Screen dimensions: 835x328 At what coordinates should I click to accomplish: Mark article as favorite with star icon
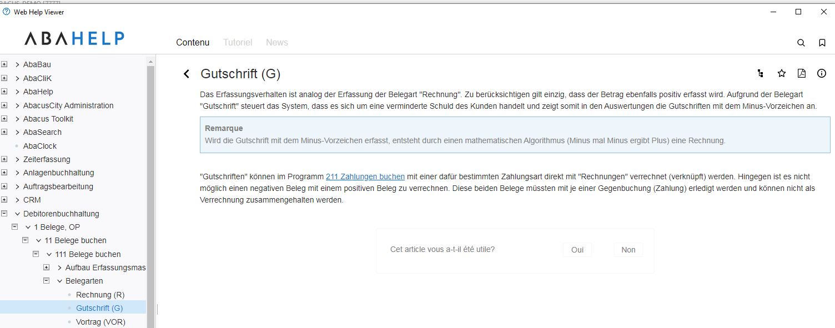(782, 73)
